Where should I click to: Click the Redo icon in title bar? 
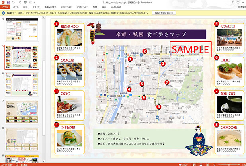tap(20, 2)
